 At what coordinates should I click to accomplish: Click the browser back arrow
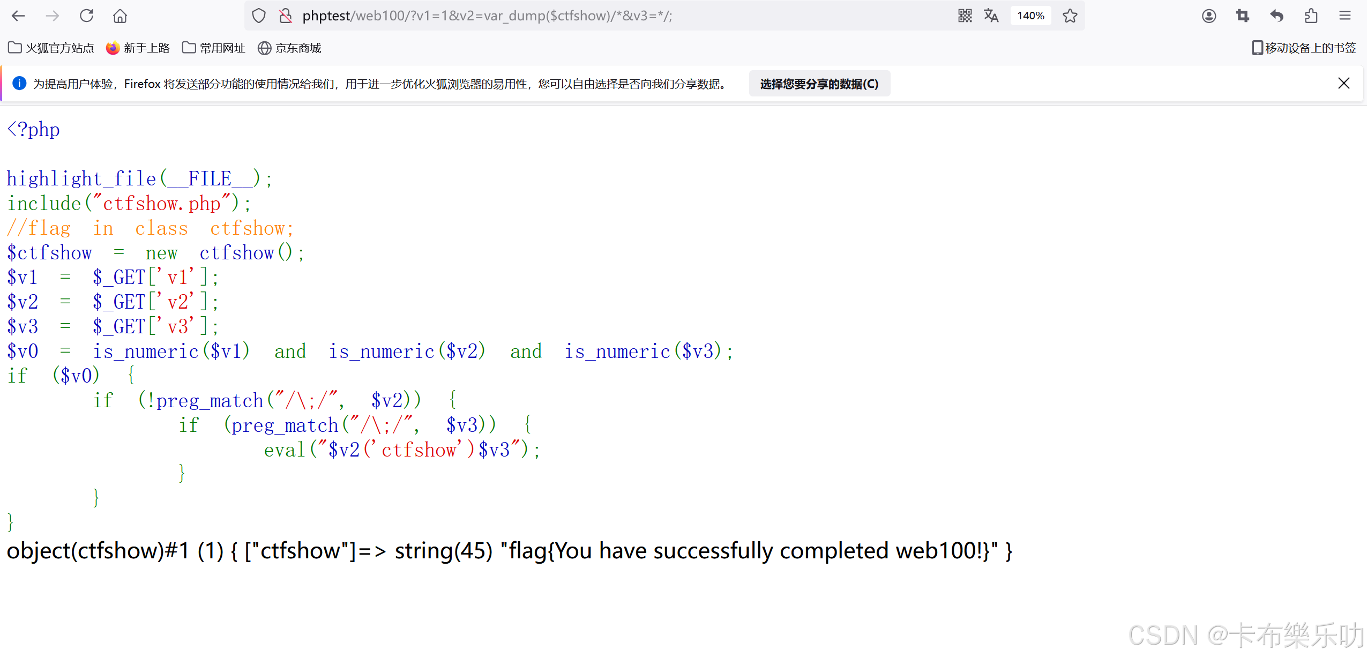pos(18,16)
